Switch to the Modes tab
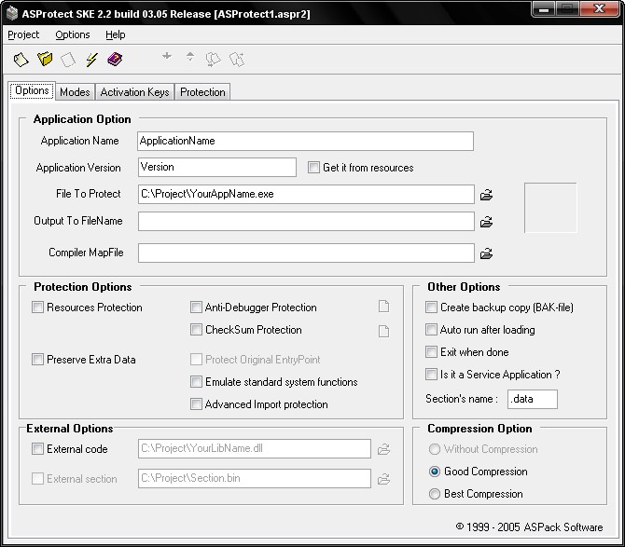 (75, 92)
